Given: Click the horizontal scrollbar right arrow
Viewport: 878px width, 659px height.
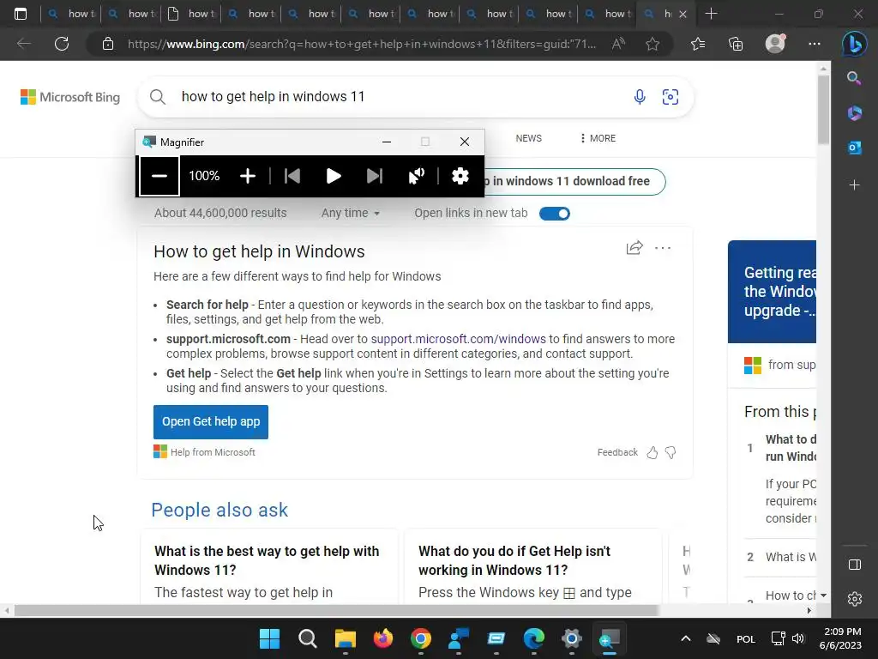Looking at the screenshot, I should coord(809,611).
